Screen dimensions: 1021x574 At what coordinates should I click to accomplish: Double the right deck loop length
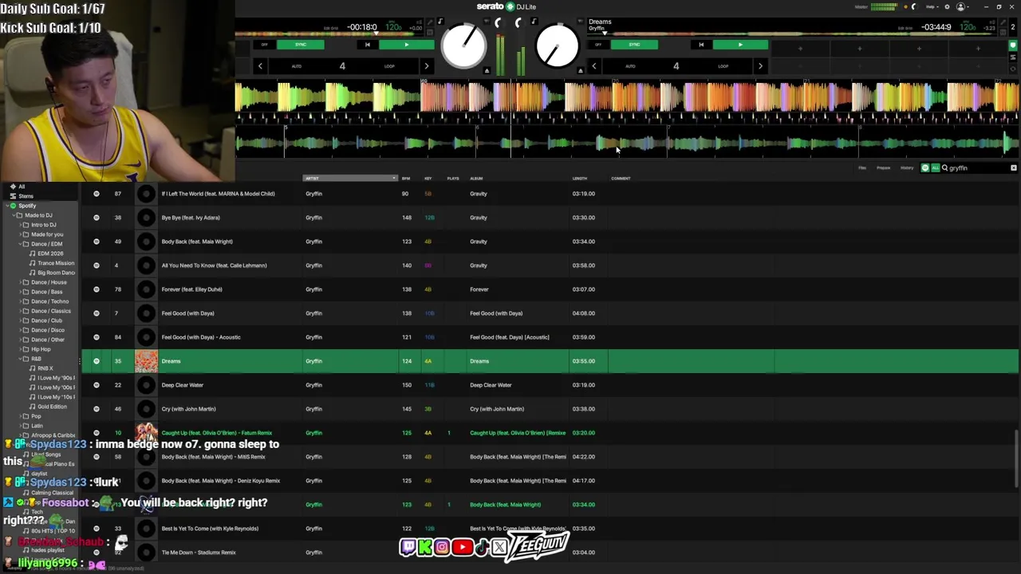point(760,66)
